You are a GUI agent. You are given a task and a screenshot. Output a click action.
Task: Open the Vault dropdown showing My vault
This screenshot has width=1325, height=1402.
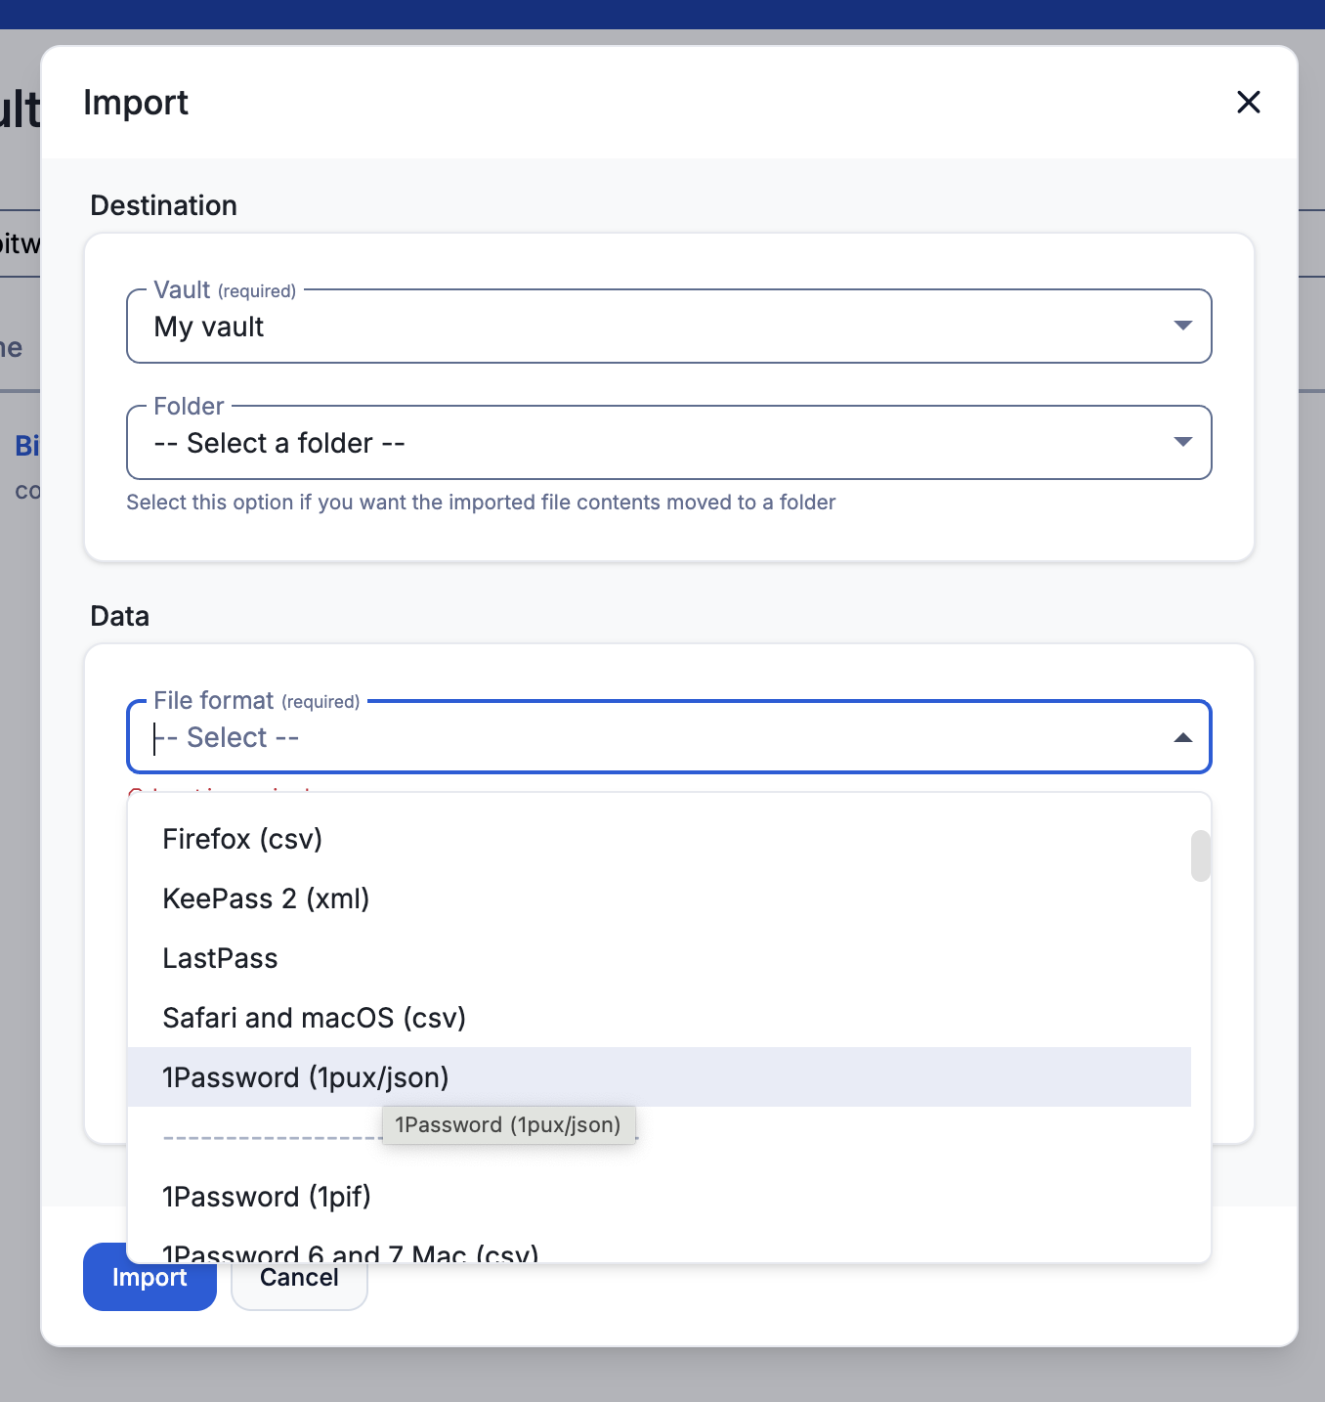[x=668, y=327]
